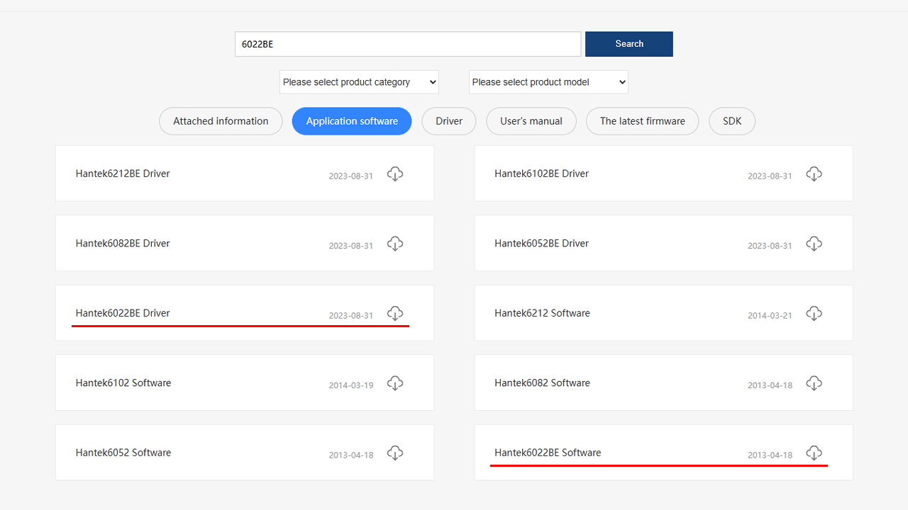Focus the search field containing 6022BE
This screenshot has width=908, height=510.
point(408,44)
